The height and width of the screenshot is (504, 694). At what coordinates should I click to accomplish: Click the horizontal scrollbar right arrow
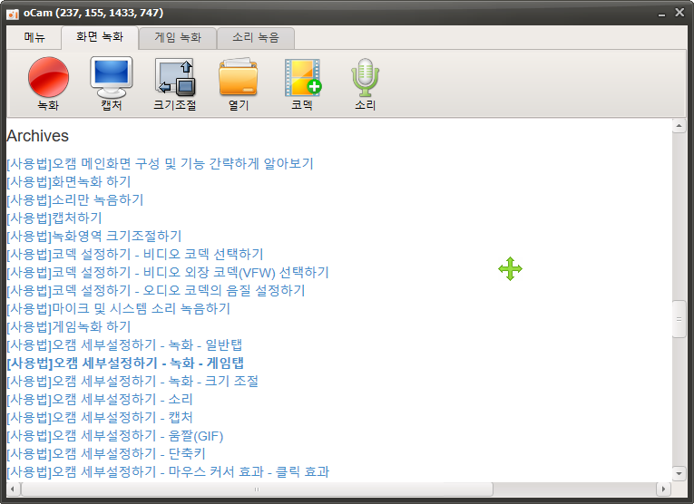tap(663, 489)
